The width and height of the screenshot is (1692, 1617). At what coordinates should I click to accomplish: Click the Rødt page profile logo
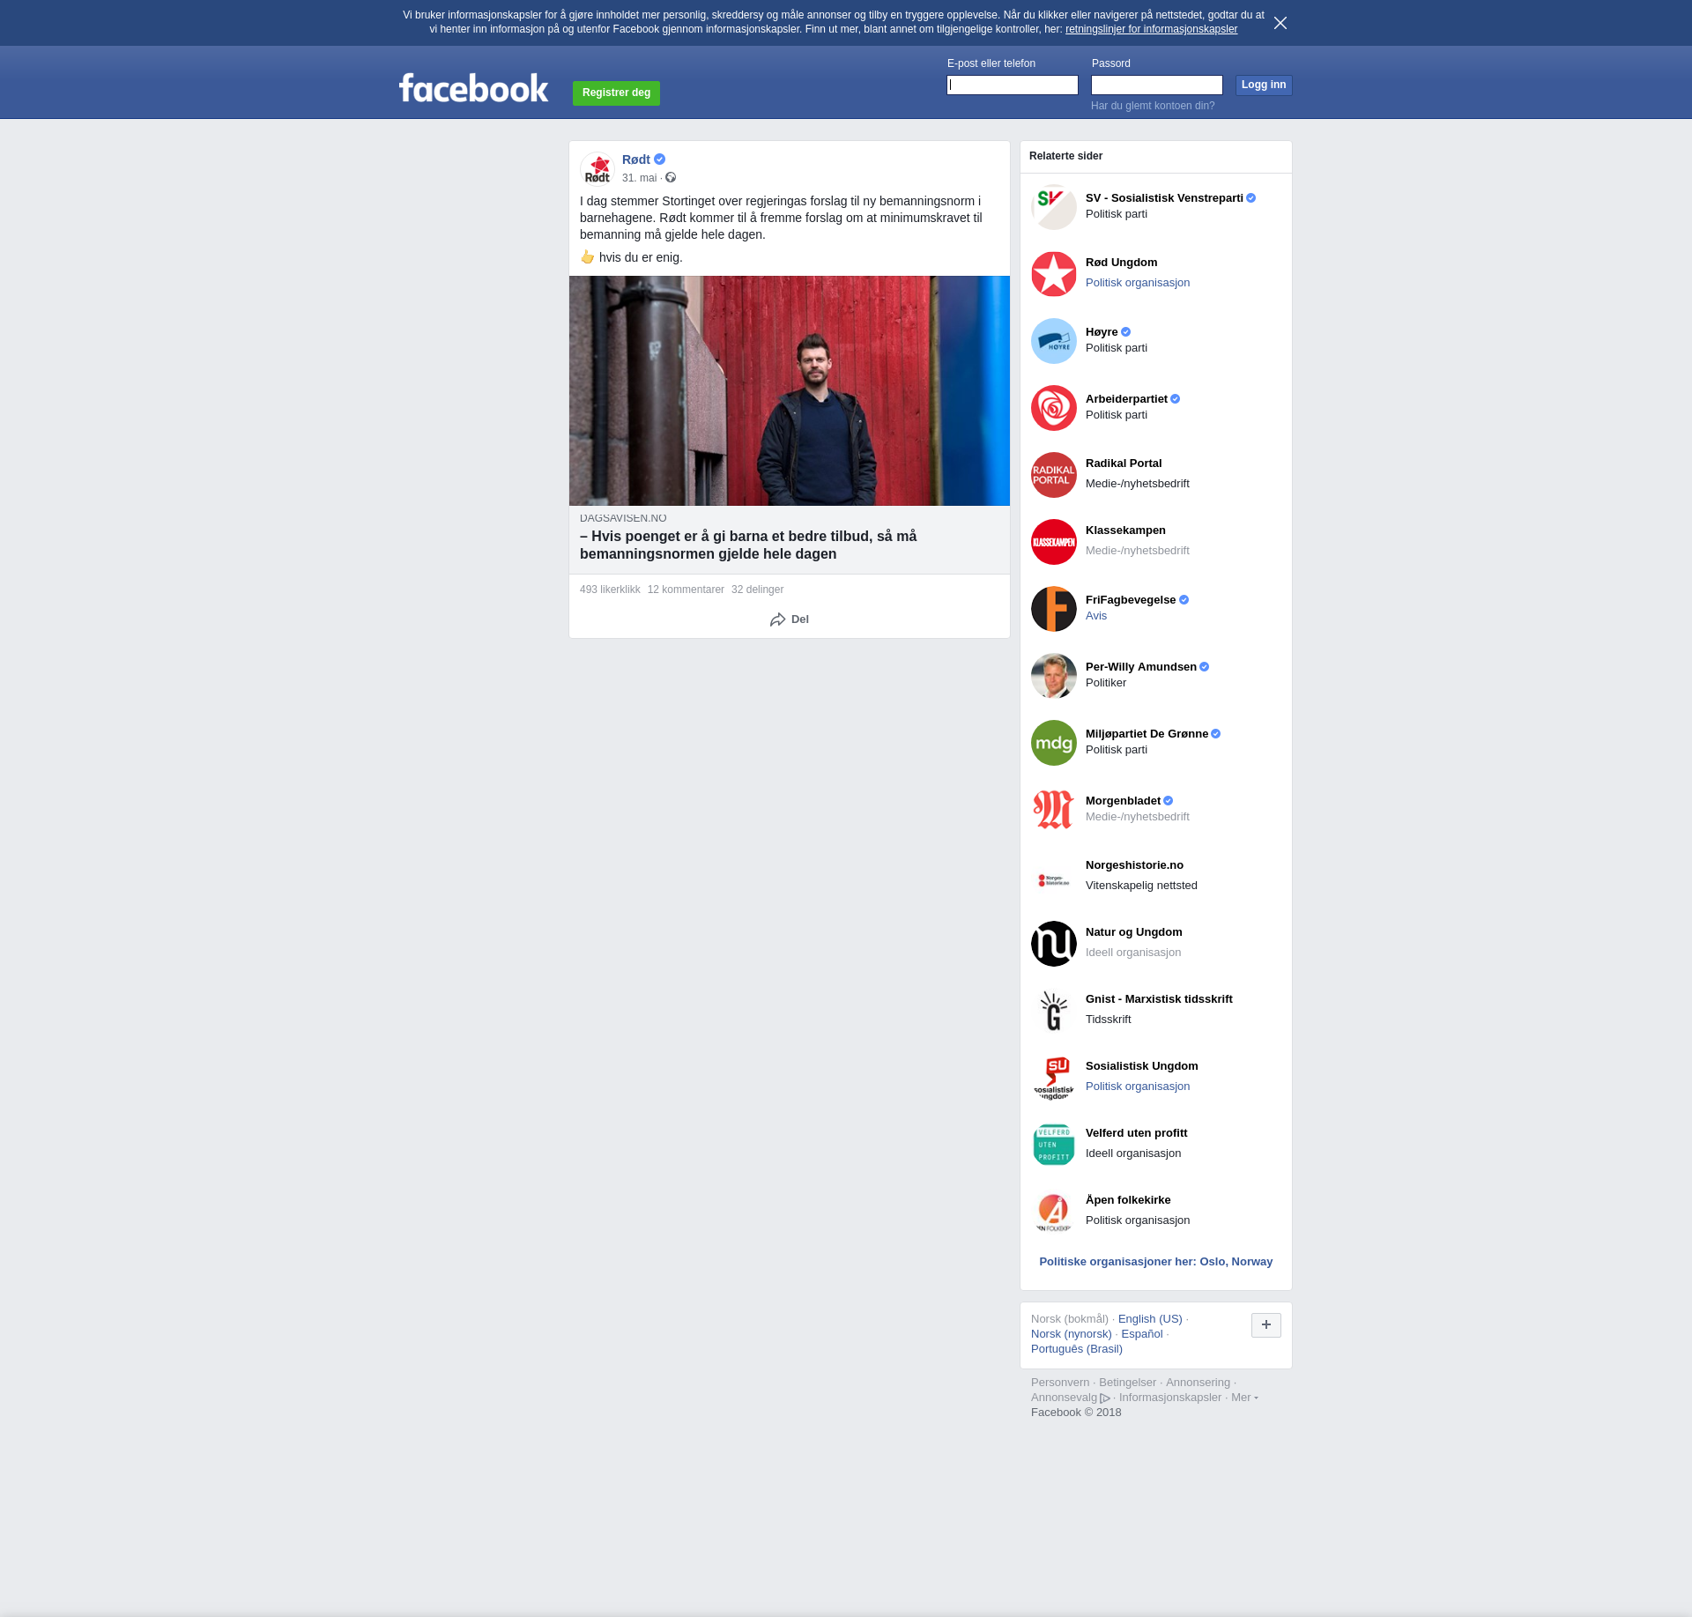coord(597,168)
